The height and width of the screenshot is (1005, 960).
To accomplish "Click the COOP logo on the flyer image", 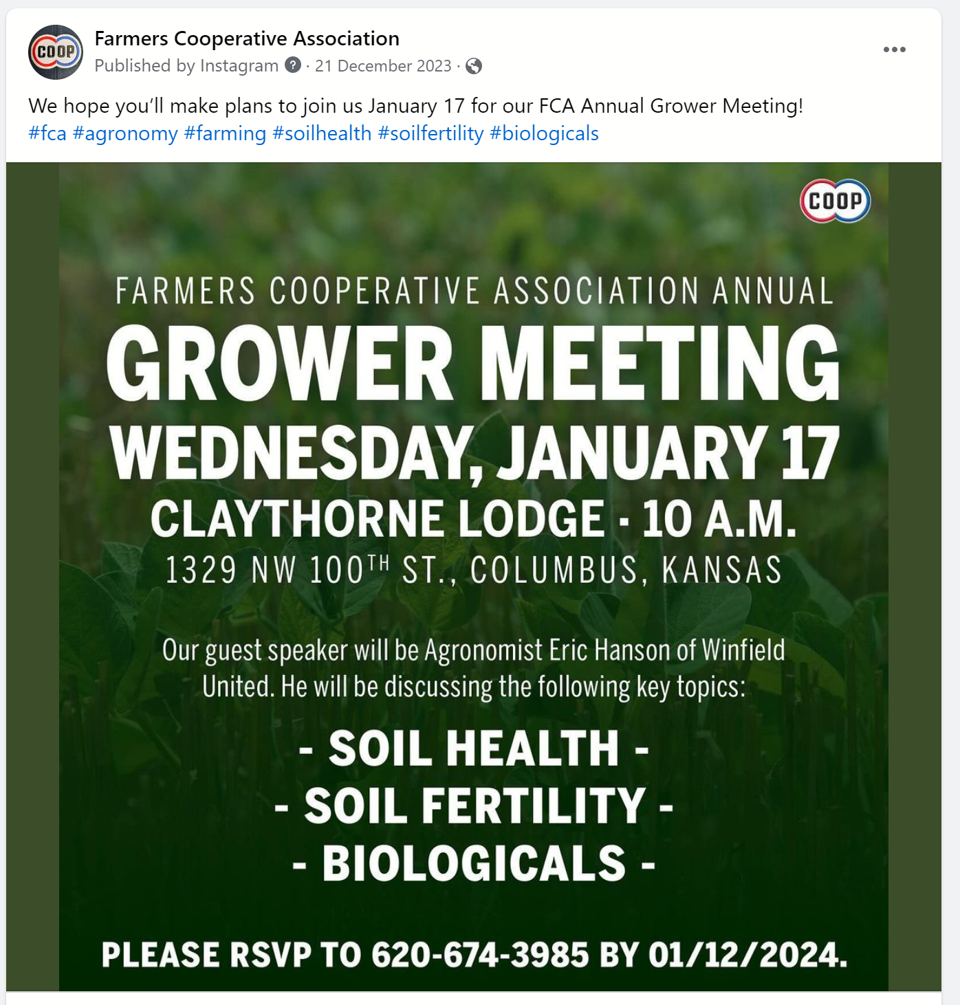I will (x=835, y=201).
